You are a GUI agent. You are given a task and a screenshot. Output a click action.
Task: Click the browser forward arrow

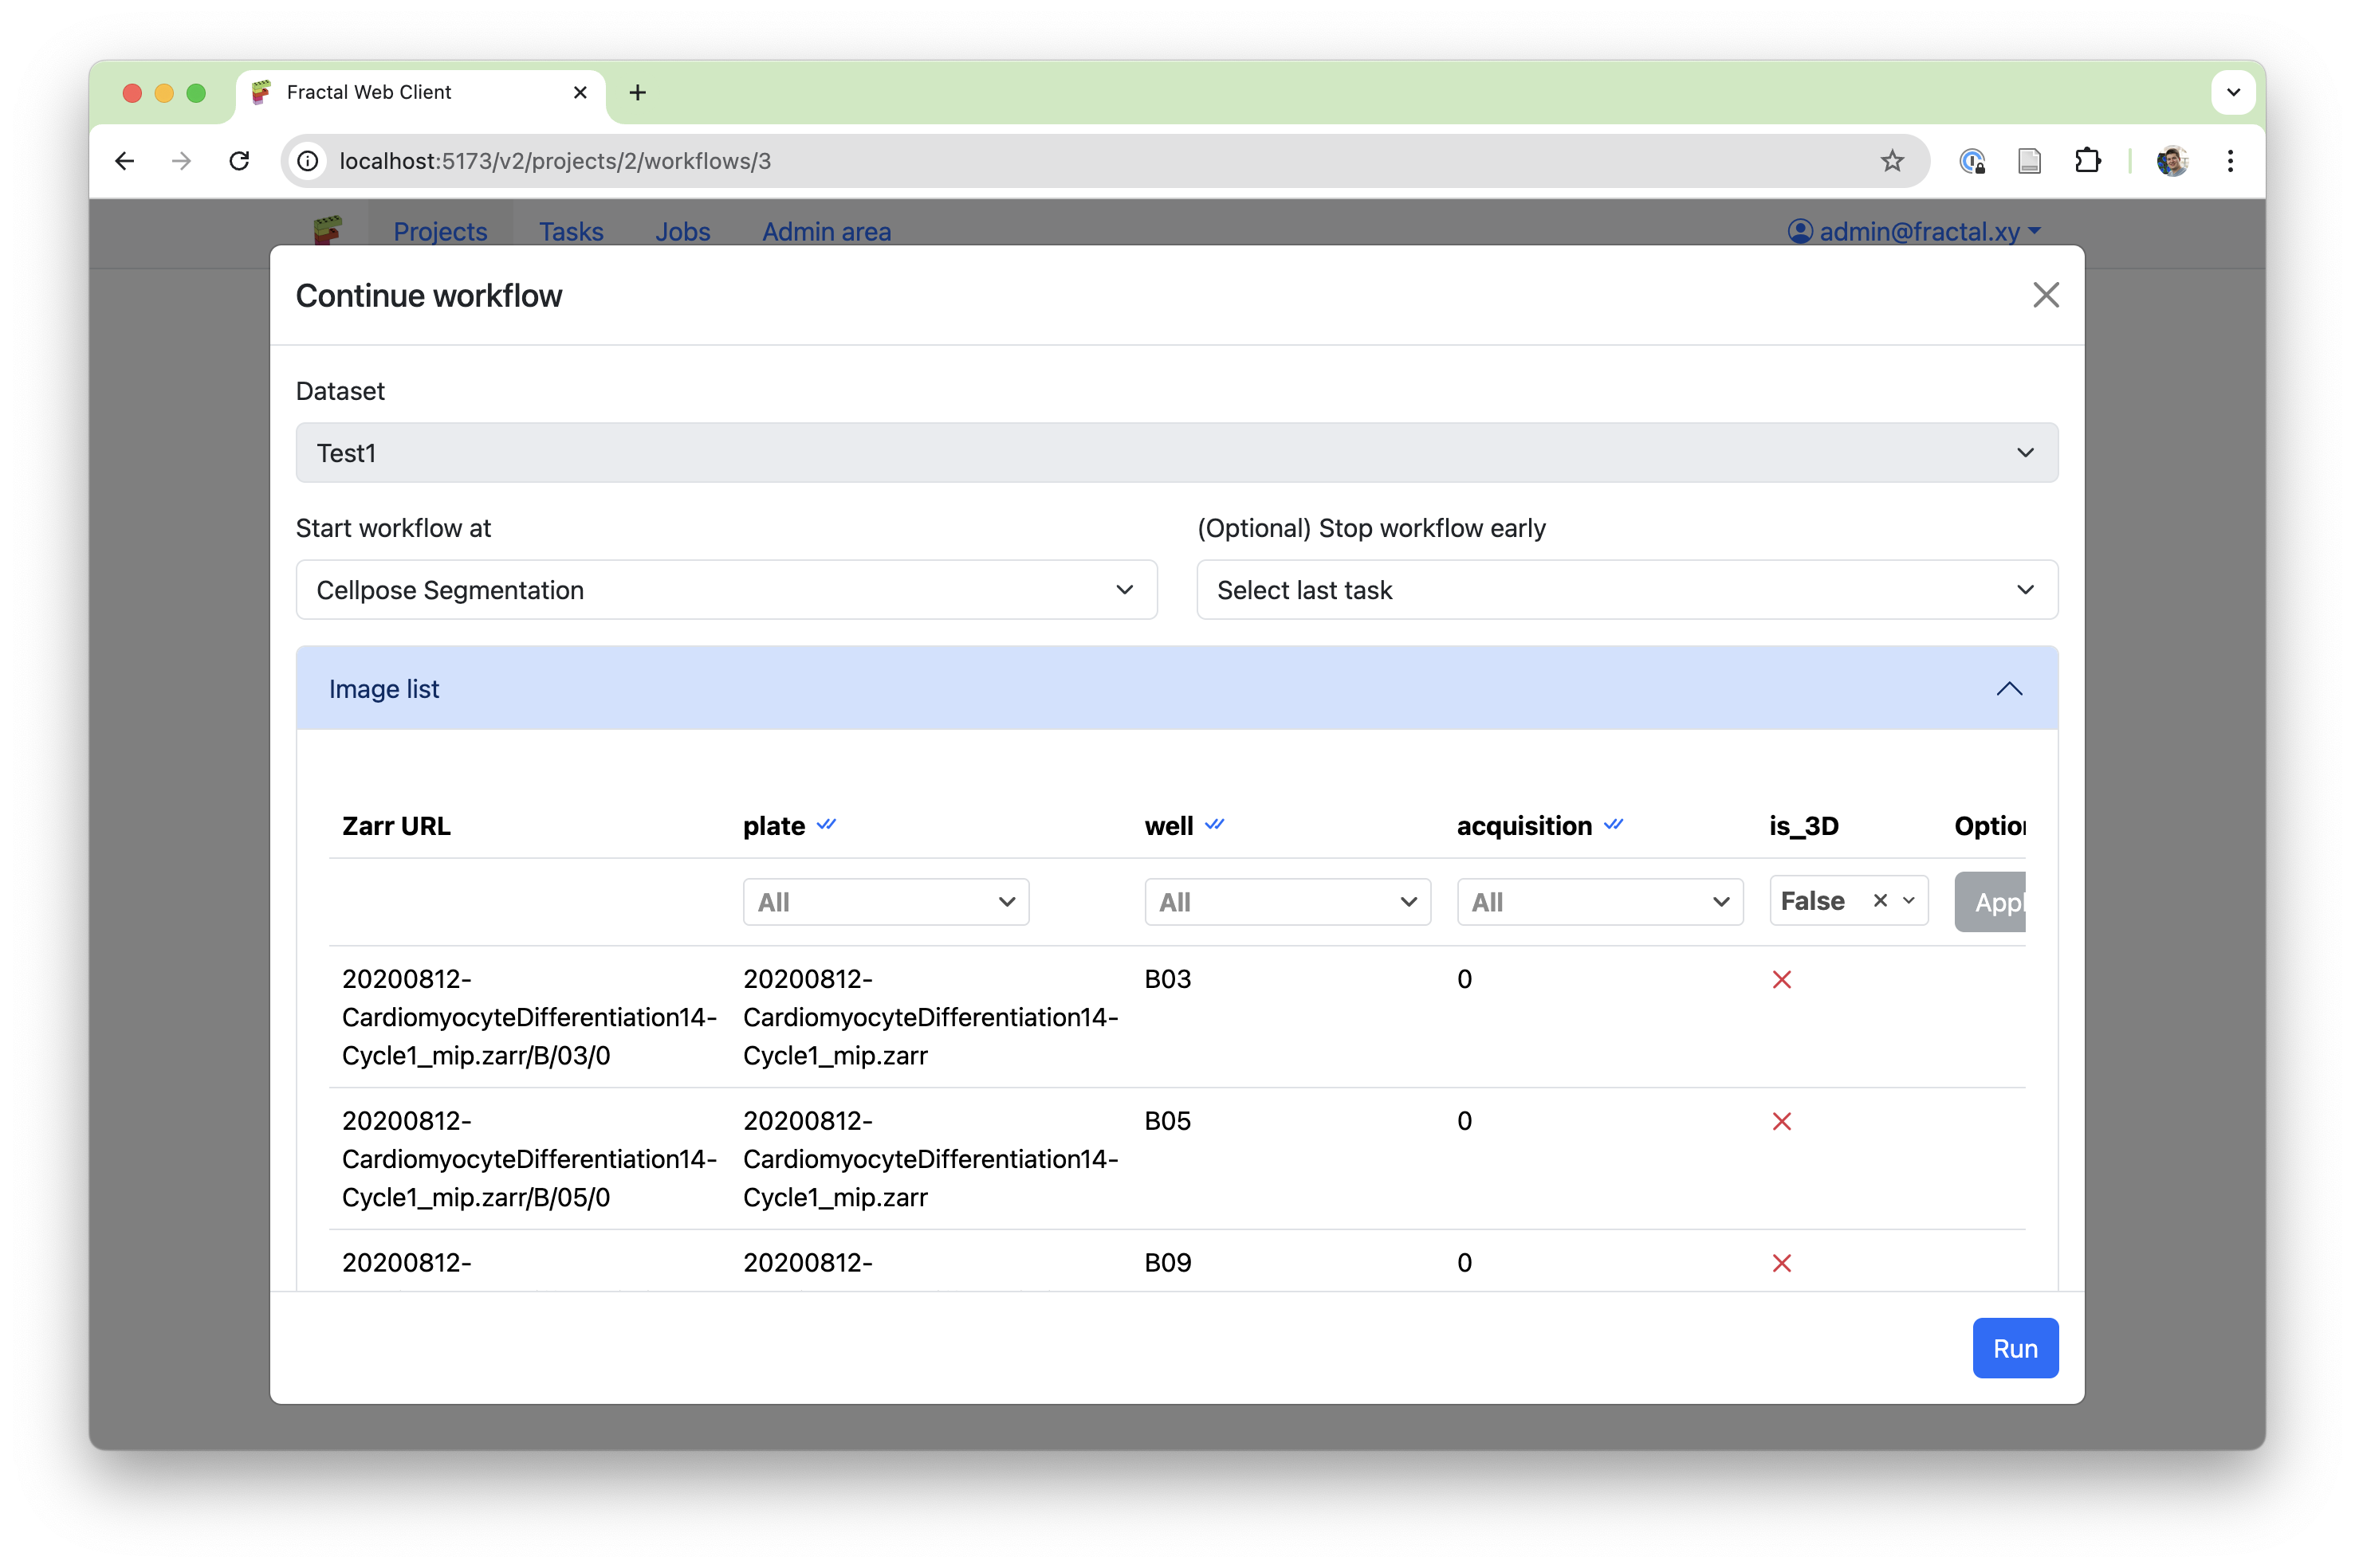[181, 161]
